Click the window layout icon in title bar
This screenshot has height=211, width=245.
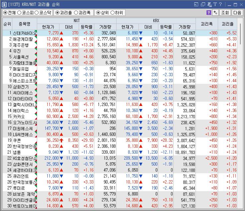[196, 4]
